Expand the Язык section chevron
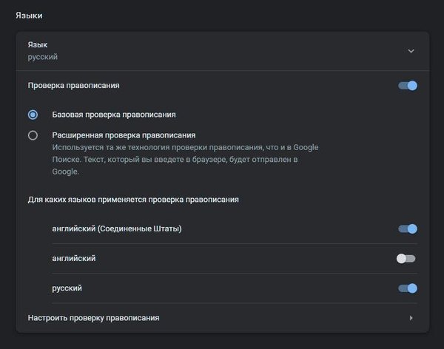 point(411,51)
